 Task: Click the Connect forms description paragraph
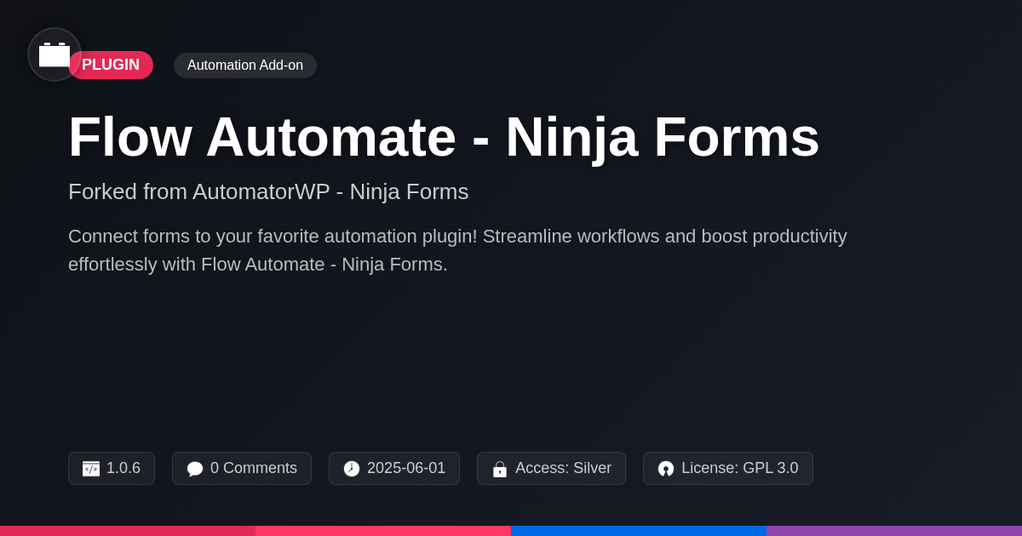[x=457, y=250]
